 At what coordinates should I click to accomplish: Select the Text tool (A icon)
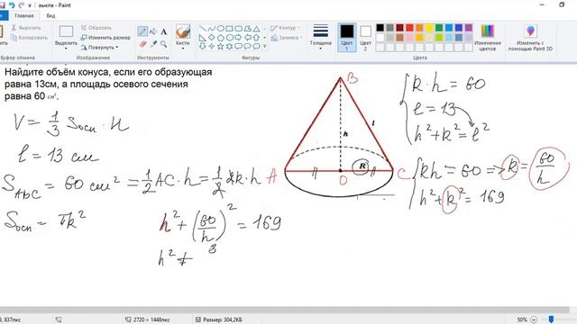click(164, 31)
